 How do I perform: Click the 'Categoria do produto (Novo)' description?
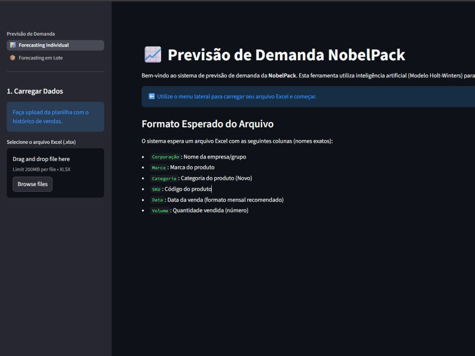216,178
